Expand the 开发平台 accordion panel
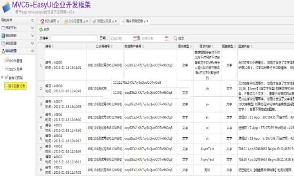Image resolution: width=294 pixels, height=176 pixels. tap(32, 28)
